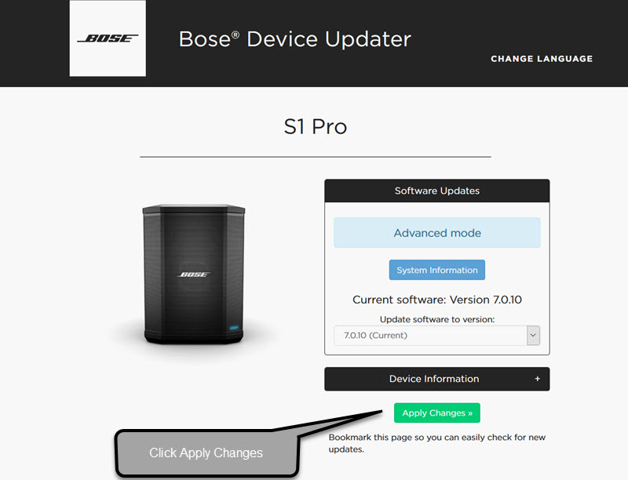Image resolution: width=628 pixels, height=480 pixels.
Task: Click the Bose logo on the speaker
Action: coord(194,275)
